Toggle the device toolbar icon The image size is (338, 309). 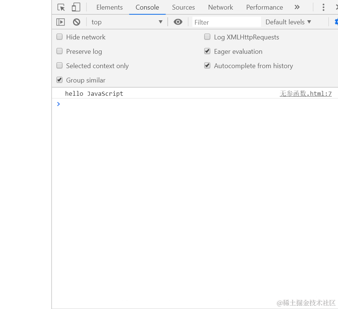click(76, 7)
